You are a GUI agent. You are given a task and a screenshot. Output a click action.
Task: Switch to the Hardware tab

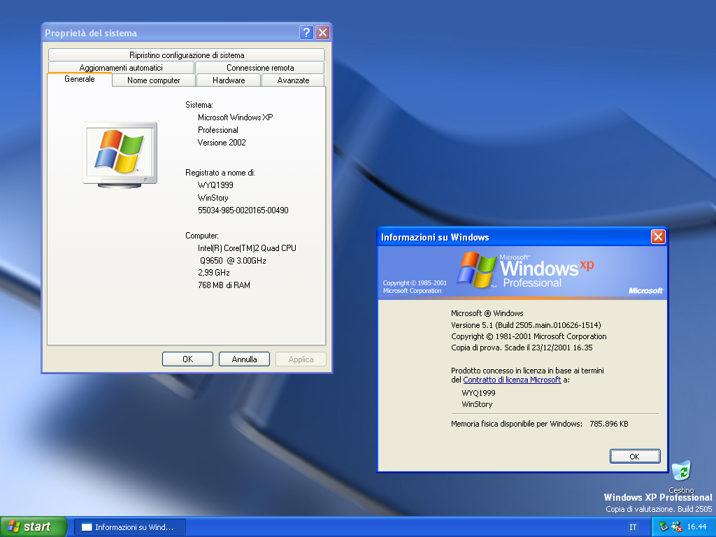point(229,80)
